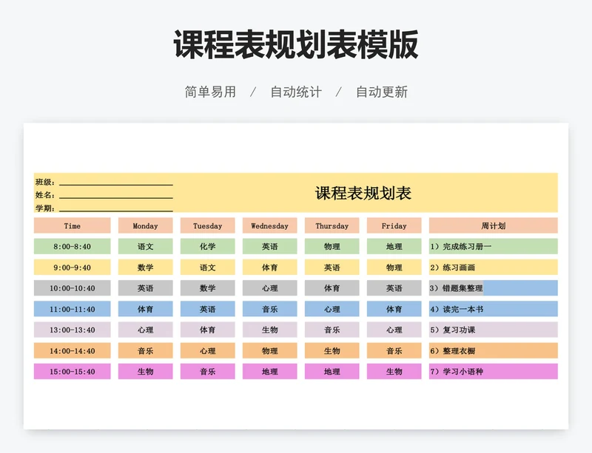Click the 8:00-8:40 time slot cell
The width and height of the screenshot is (592, 453).
tap(72, 247)
